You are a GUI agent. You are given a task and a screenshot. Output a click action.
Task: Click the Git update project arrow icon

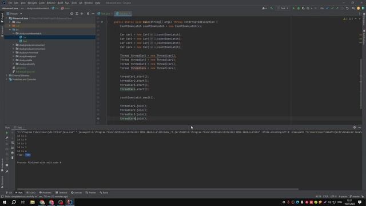pos(327,8)
